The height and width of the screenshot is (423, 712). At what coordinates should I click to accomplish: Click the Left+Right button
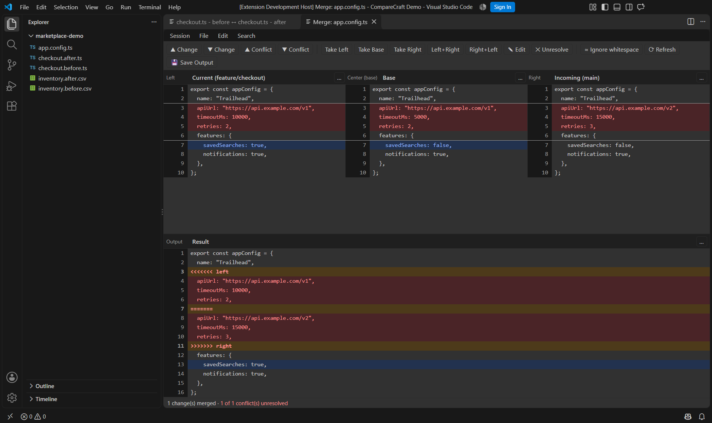pos(445,49)
